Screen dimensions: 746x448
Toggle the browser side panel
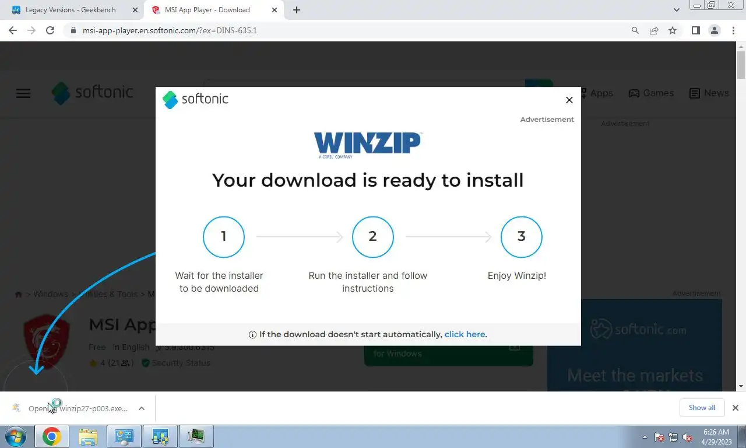point(695,30)
